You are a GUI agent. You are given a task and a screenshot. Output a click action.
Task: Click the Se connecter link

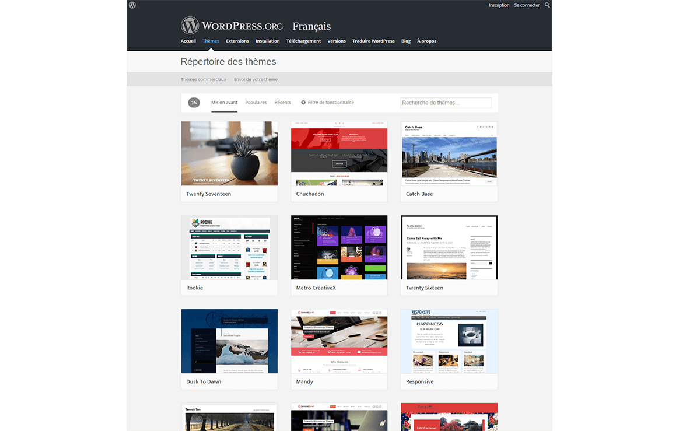[x=527, y=5]
